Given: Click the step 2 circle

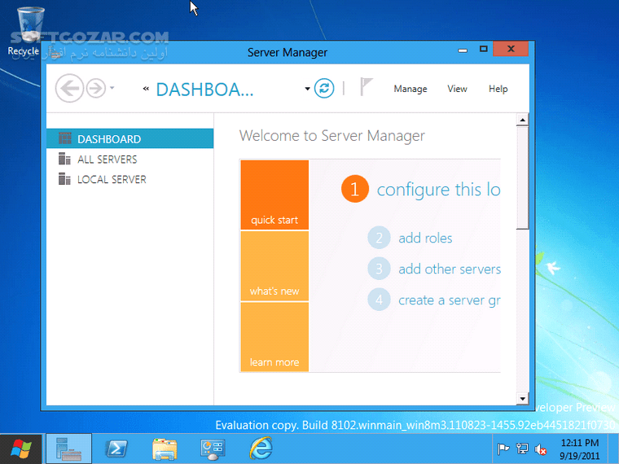Looking at the screenshot, I should [x=379, y=238].
